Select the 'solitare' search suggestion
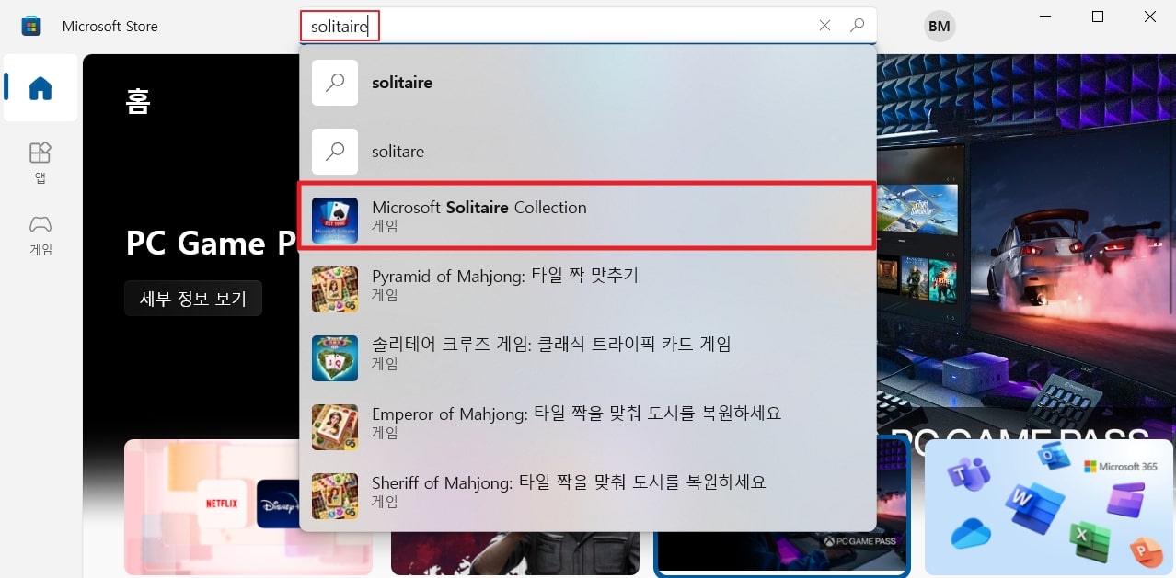Image resolution: width=1176 pixels, height=578 pixels. [x=587, y=152]
